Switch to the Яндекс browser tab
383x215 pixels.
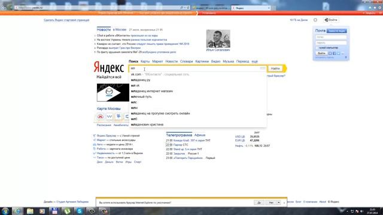tap(251, 8)
